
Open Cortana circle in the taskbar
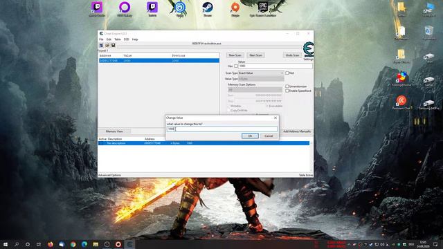pyautogui.click(x=28, y=244)
